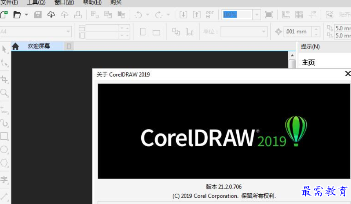Image resolution: width=351 pixels, height=204 pixels.
Task: Click the duplicate distance y 5.0 mm field
Action: coord(343,35)
